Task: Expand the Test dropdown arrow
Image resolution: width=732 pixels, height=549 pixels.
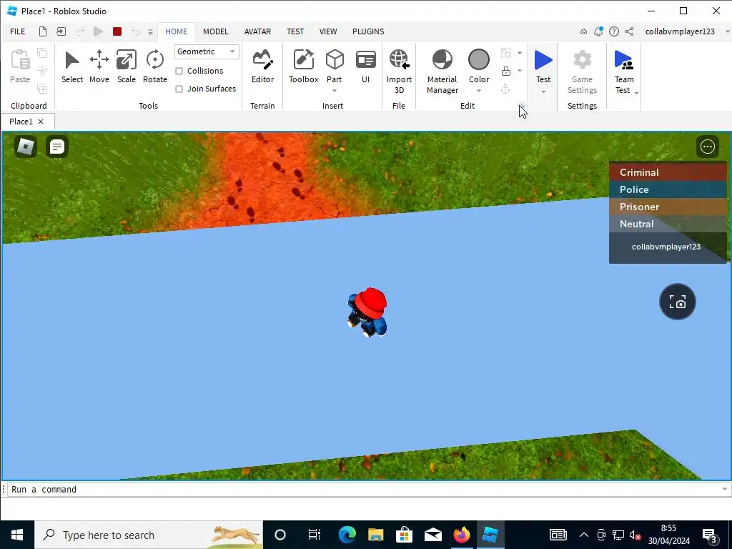Action: pyautogui.click(x=543, y=91)
